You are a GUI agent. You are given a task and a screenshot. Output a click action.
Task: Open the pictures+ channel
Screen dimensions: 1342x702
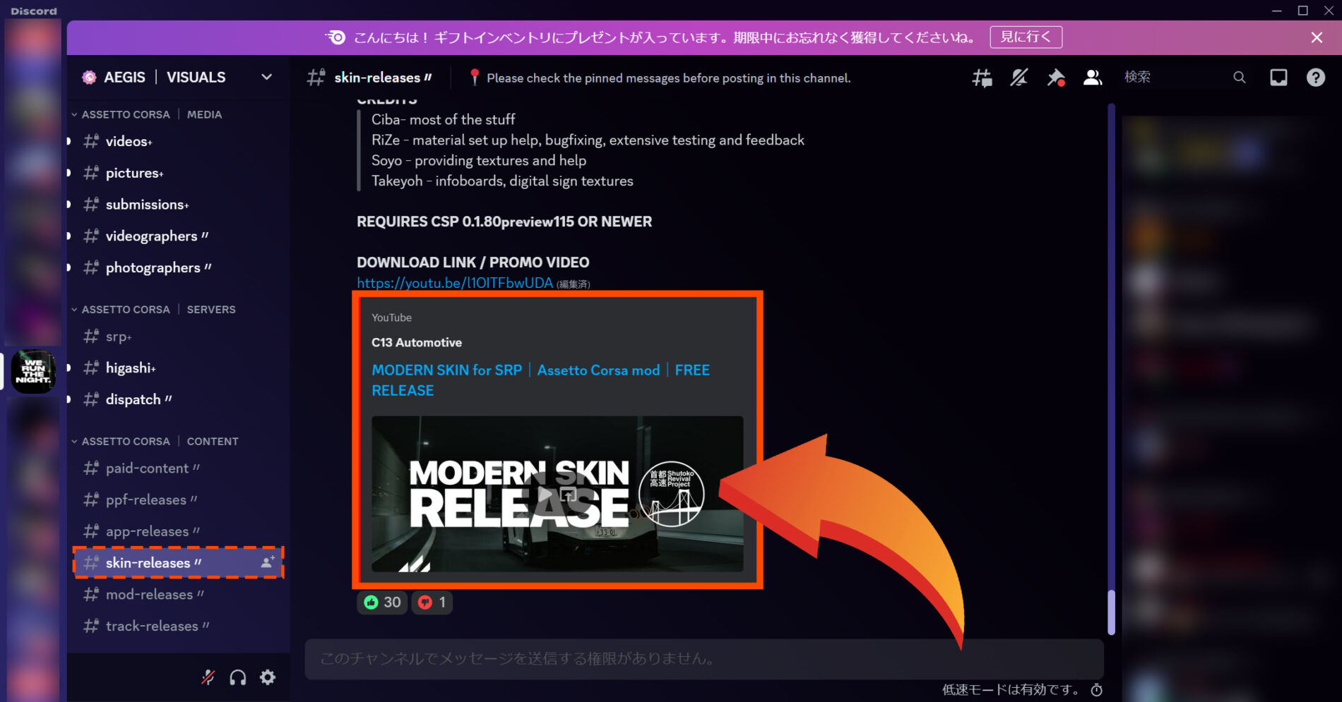pos(178,173)
